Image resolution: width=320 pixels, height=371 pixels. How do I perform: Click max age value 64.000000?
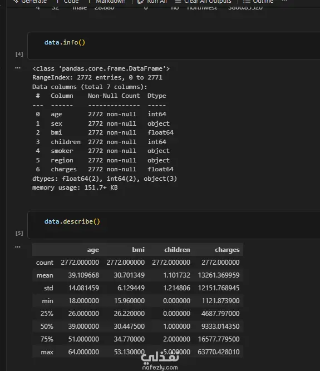(x=83, y=352)
